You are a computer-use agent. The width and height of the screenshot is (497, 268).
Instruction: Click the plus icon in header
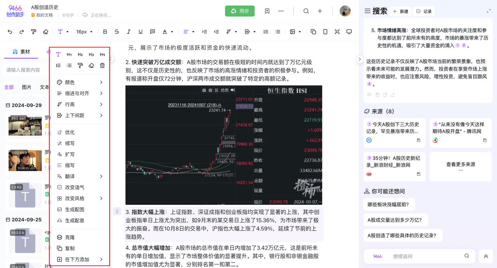click(320, 11)
